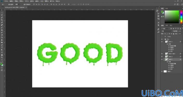Viewport: 183px width, 97px height.
Task: Filter layers by pixel layers icon
Action: [171, 29]
